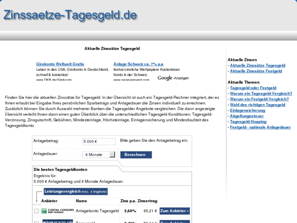Click the Google-Anzeigen logo
The height and width of the screenshot is (223, 297).
(x=173, y=78)
